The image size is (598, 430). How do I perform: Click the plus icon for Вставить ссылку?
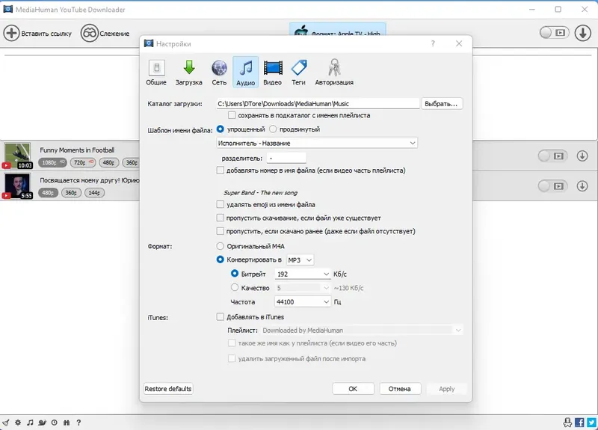pos(11,33)
